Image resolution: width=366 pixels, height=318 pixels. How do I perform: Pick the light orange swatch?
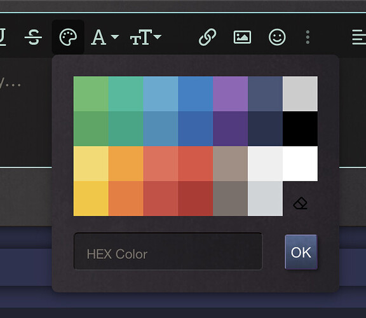[126, 163]
